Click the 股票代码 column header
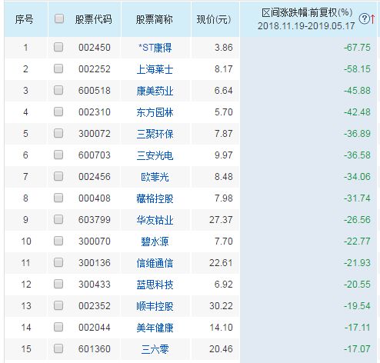The image size is (380, 363). (93, 19)
